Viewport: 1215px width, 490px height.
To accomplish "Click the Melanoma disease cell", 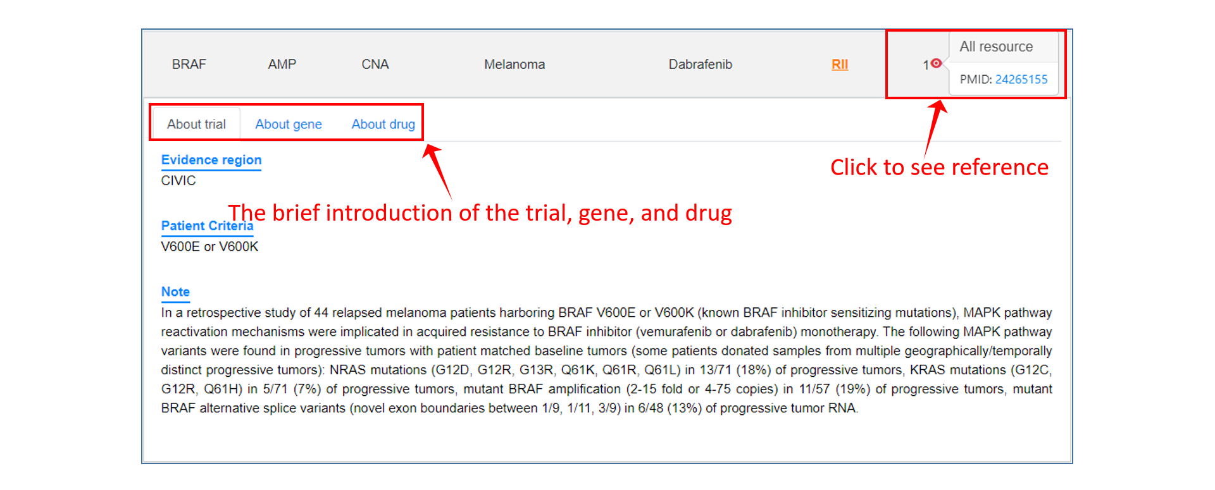I will 514,64.
